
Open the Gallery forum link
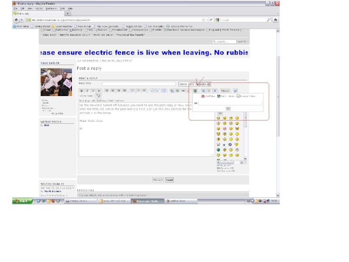76,30
